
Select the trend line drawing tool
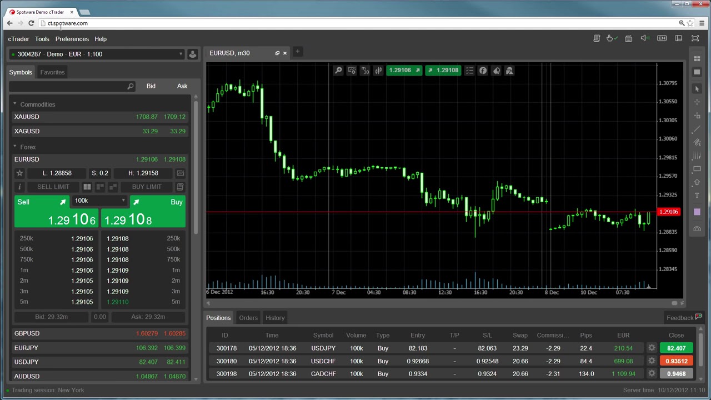tap(697, 129)
